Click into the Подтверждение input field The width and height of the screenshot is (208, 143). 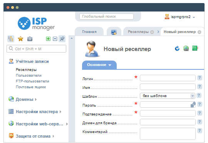point(168,113)
